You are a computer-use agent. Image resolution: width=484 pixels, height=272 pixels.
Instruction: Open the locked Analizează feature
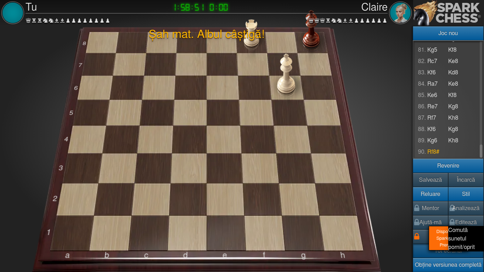click(466, 208)
